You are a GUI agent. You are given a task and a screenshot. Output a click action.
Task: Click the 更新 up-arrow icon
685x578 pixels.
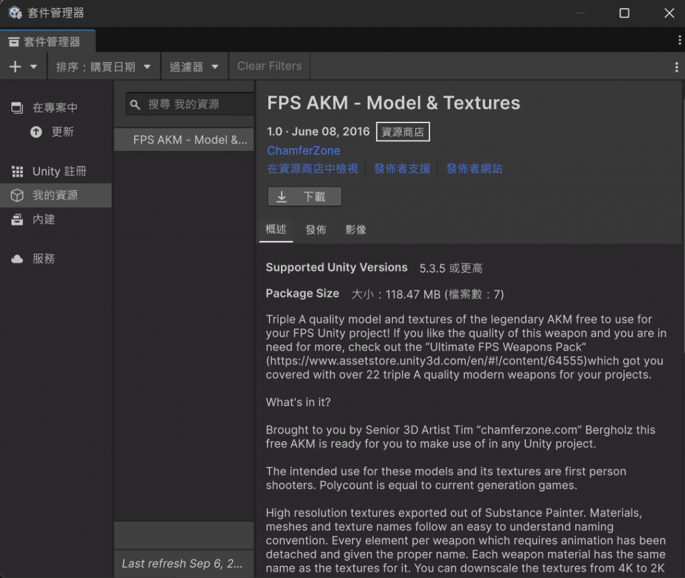pyautogui.click(x=36, y=132)
